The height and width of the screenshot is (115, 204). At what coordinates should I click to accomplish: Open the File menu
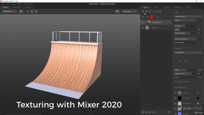point(3,4)
